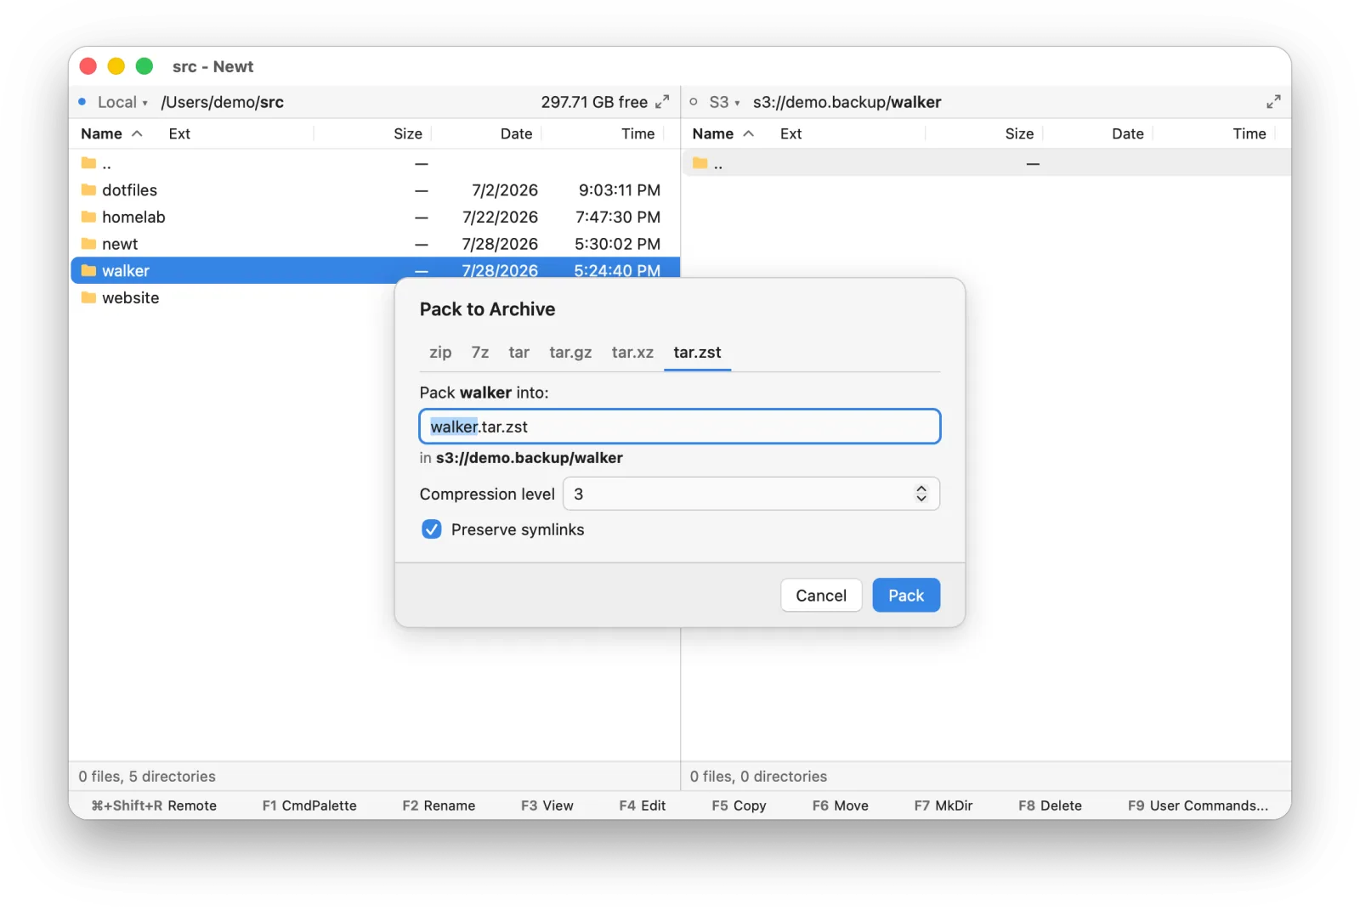Click the Cancel button

(821, 596)
